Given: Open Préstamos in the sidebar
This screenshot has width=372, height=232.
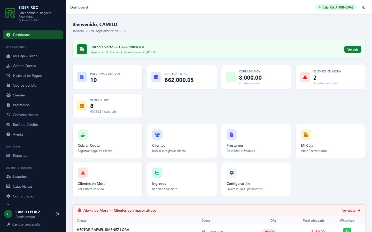Looking at the screenshot, I should (x=33, y=105).
